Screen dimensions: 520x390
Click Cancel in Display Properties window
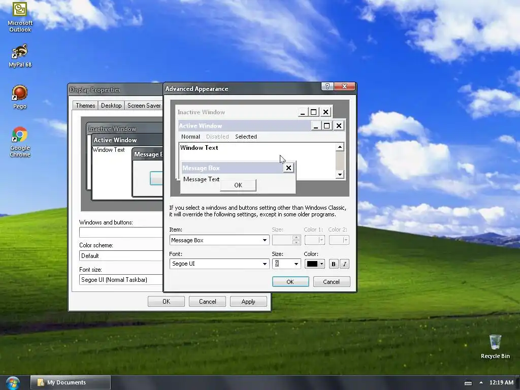click(x=207, y=302)
